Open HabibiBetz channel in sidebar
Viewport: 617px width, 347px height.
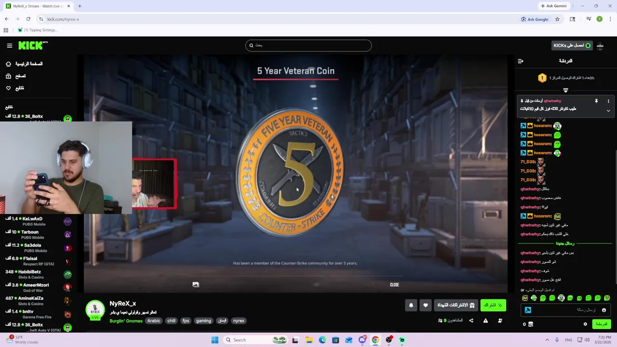click(x=38, y=274)
